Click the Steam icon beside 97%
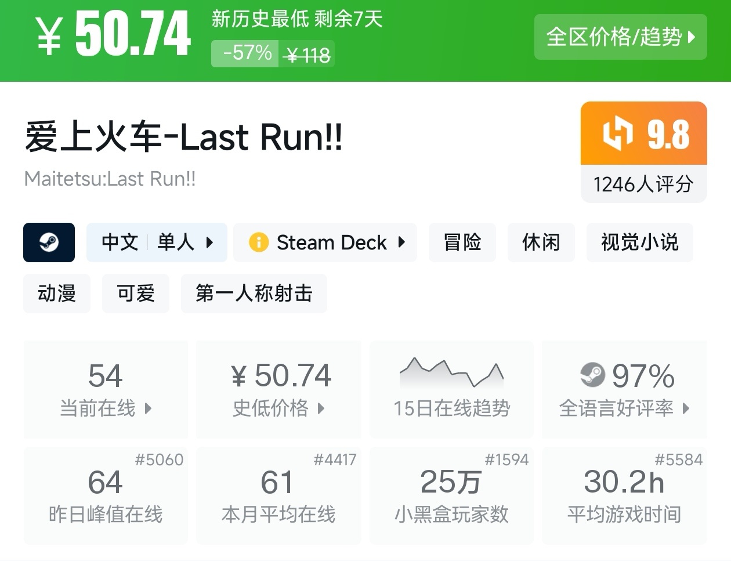731x561 pixels. [x=592, y=375]
